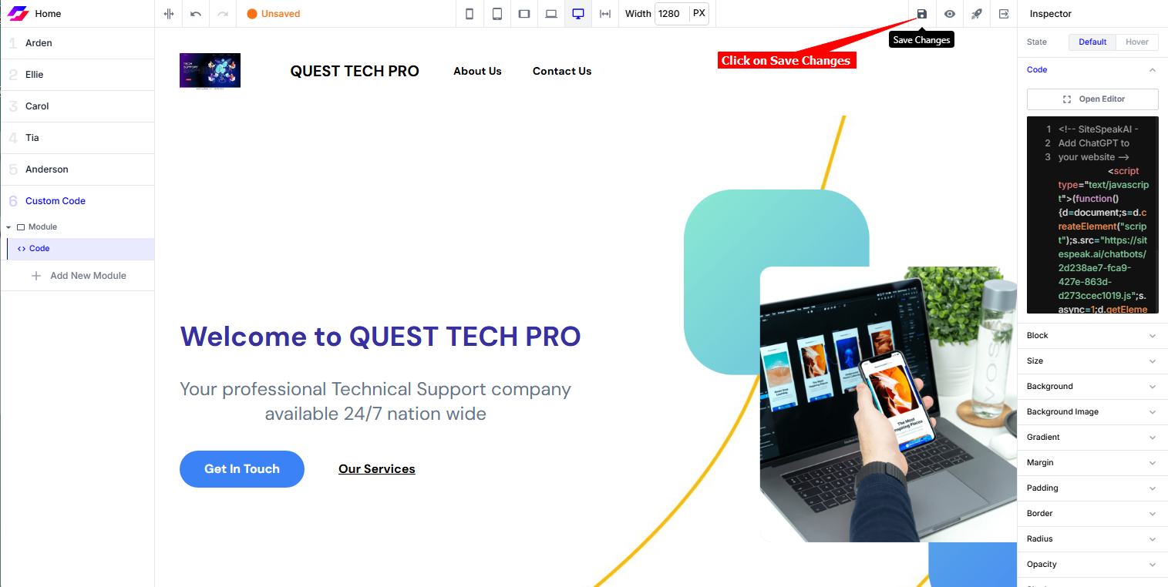Select the Anderson section in sidebar
This screenshot has width=1168, height=587.
click(x=77, y=169)
